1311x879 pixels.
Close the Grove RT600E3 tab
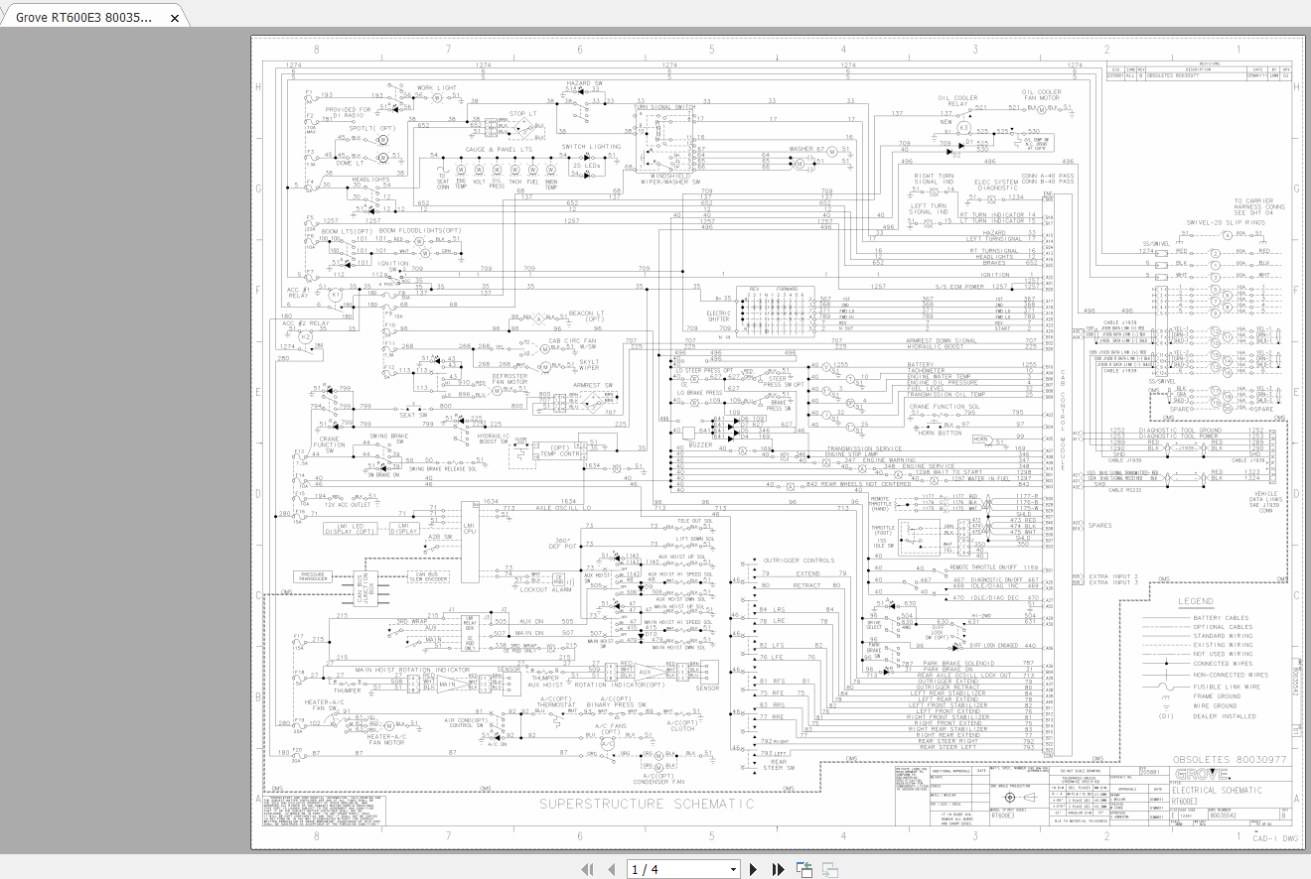pos(175,18)
